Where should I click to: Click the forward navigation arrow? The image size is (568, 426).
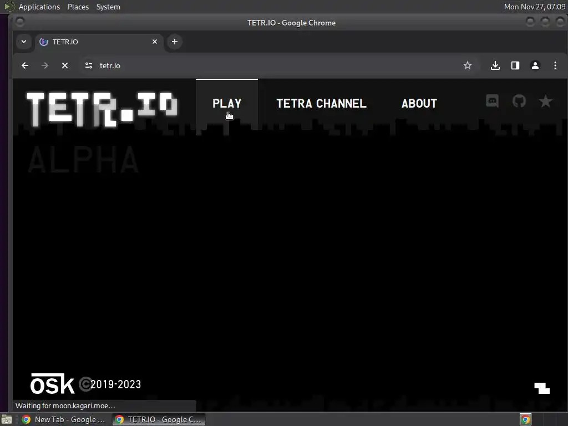(45, 65)
